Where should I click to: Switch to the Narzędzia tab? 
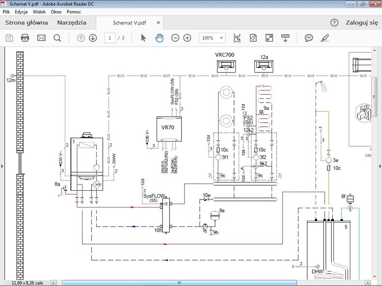[x=72, y=22]
